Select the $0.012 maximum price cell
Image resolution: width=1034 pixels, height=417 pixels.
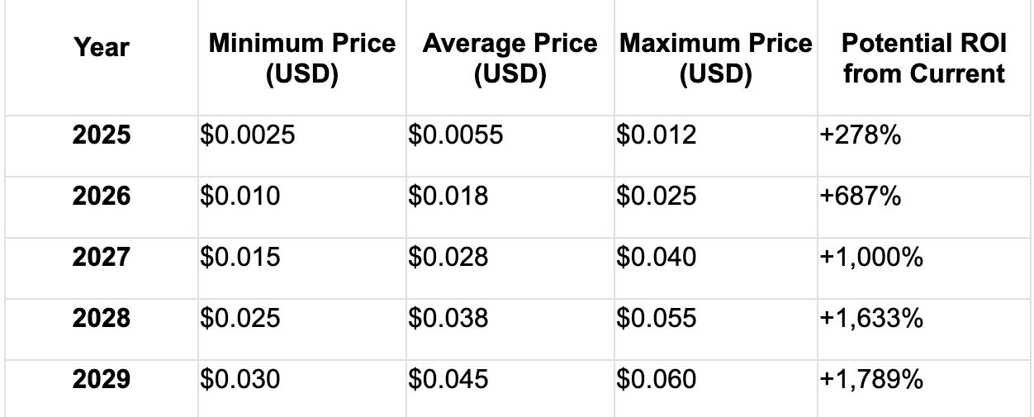click(x=657, y=135)
